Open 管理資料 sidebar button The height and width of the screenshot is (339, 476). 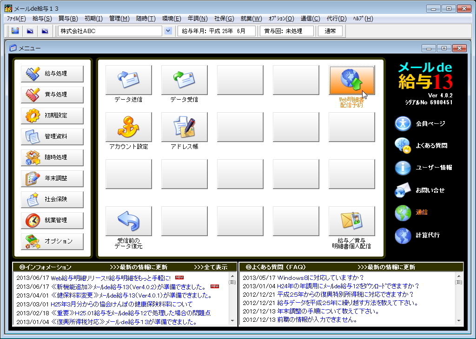tap(52, 136)
